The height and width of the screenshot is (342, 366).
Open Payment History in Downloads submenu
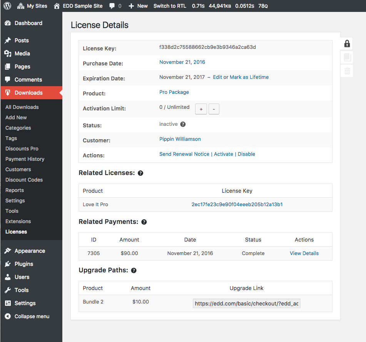[x=25, y=159]
